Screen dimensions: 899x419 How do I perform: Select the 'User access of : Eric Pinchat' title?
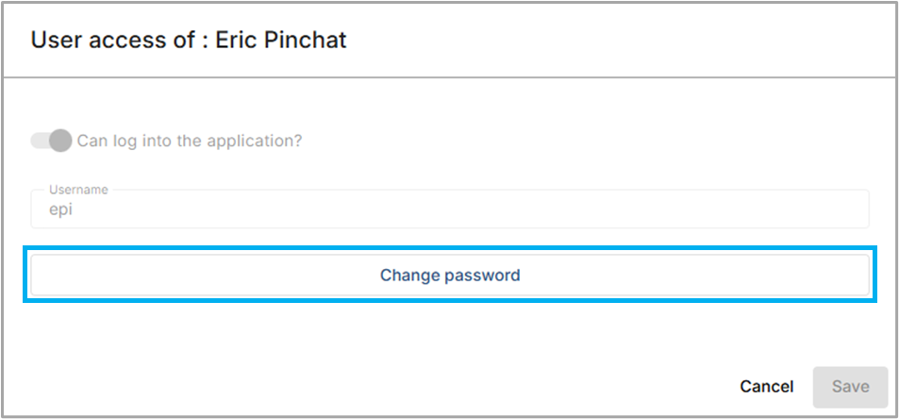[189, 40]
